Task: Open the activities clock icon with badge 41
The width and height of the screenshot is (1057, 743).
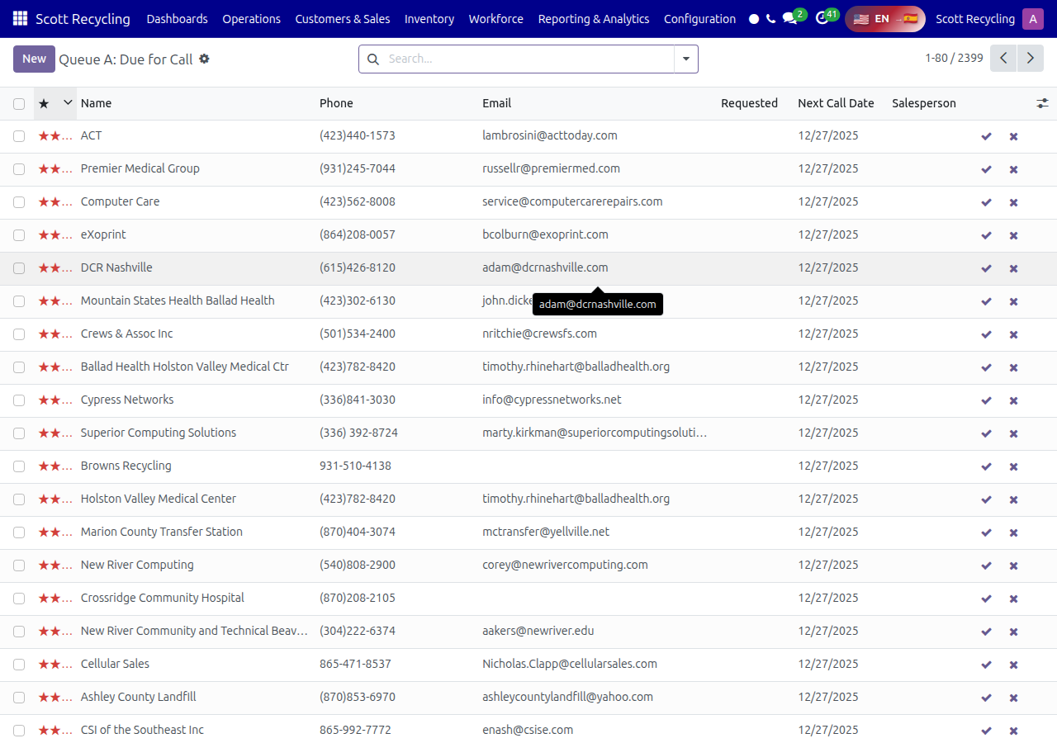Action: point(822,19)
